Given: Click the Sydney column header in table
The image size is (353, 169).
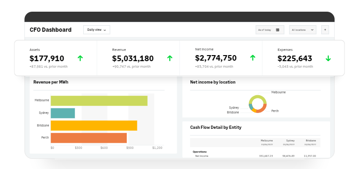Looking at the screenshot, I should pos(290,141).
